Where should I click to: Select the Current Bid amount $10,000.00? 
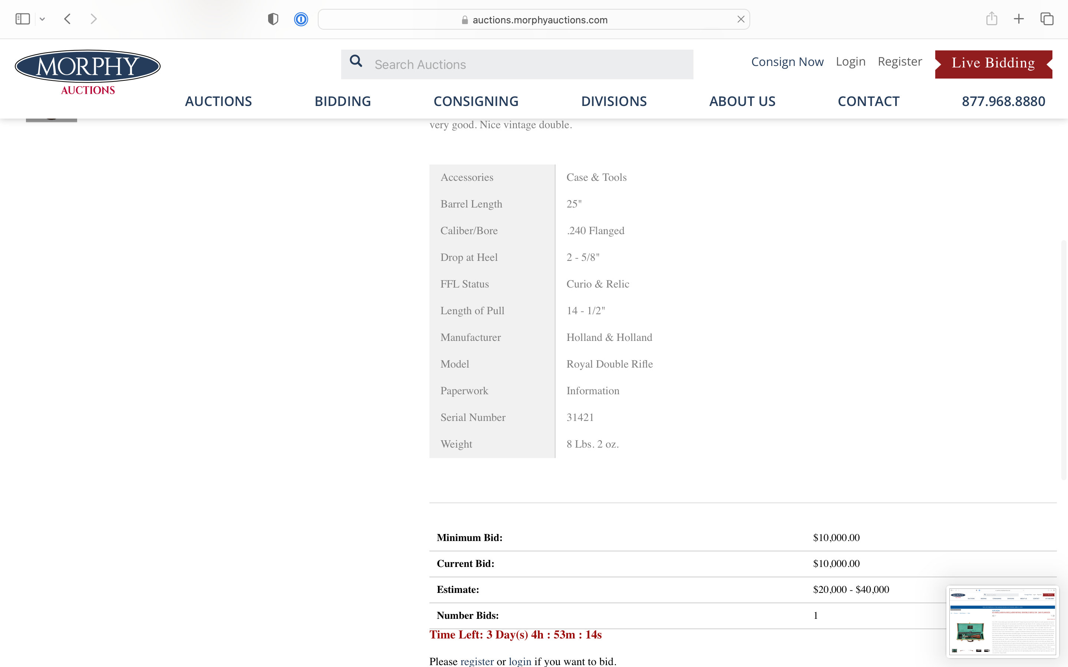[x=836, y=563]
